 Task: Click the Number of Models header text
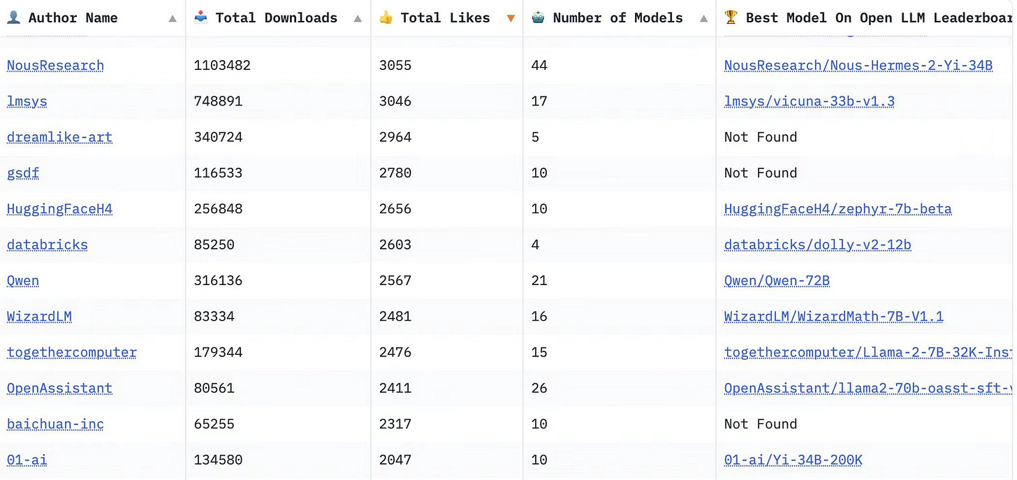point(617,18)
